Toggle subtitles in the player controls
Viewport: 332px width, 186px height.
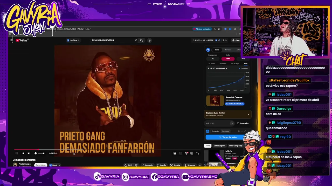[181, 153]
